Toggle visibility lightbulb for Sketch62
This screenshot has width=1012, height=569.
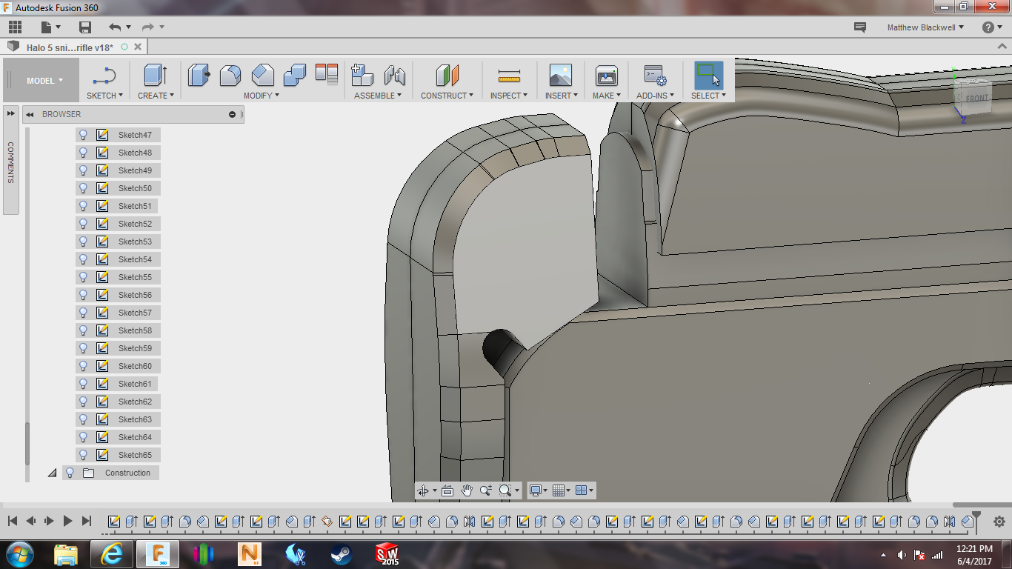coord(83,402)
